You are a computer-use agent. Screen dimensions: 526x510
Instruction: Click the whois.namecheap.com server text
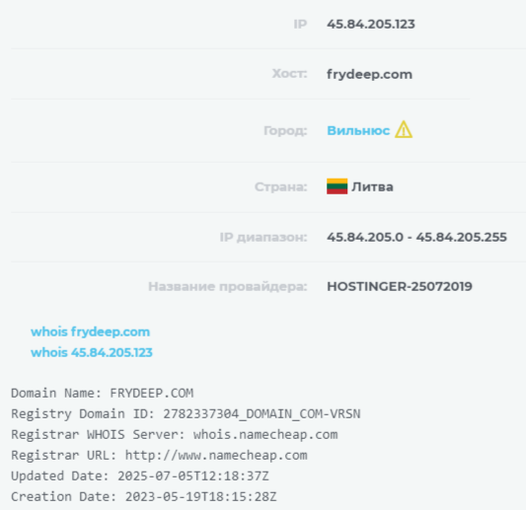pos(265,435)
